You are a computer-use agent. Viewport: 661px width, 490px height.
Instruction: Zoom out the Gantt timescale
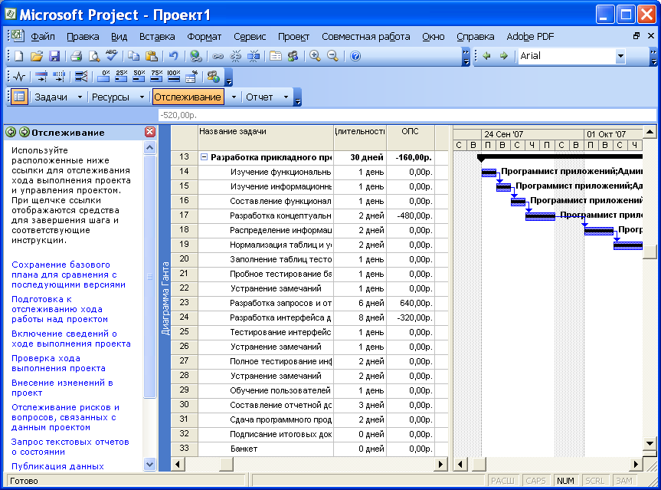coord(332,56)
